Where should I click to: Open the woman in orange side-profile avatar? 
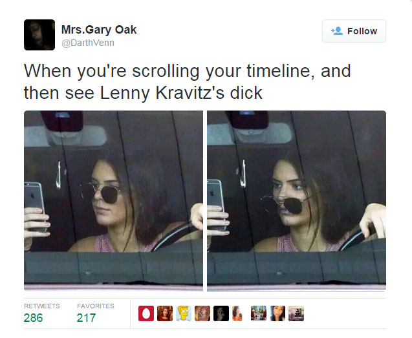click(x=237, y=313)
